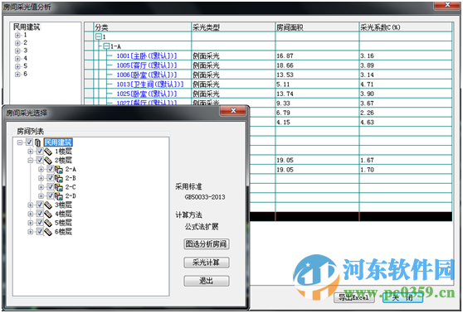Expand the 5楼层 node
463x313 pixels.
pyautogui.click(x=31, y=223)
